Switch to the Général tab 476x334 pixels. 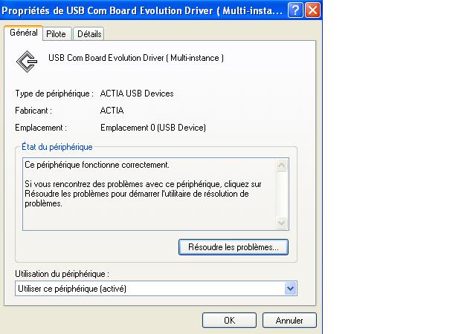24,33
